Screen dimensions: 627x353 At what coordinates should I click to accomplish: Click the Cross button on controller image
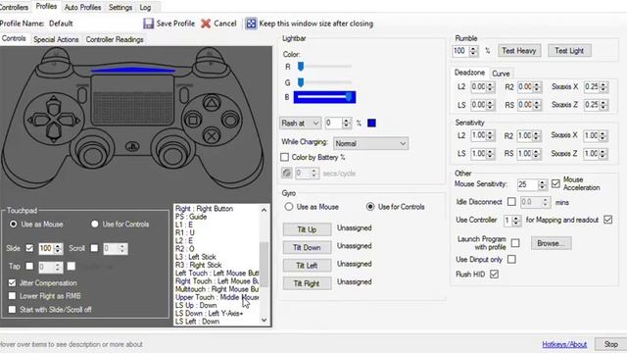point(212,136)
